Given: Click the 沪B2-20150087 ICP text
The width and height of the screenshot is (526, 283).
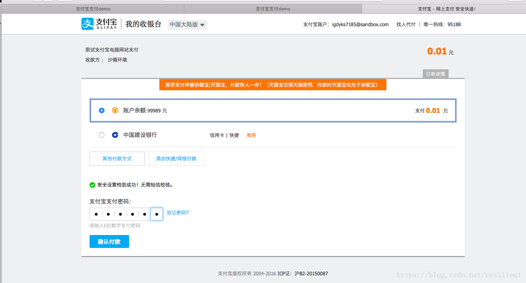Looking at the screenshot, I should pos(311,274).
